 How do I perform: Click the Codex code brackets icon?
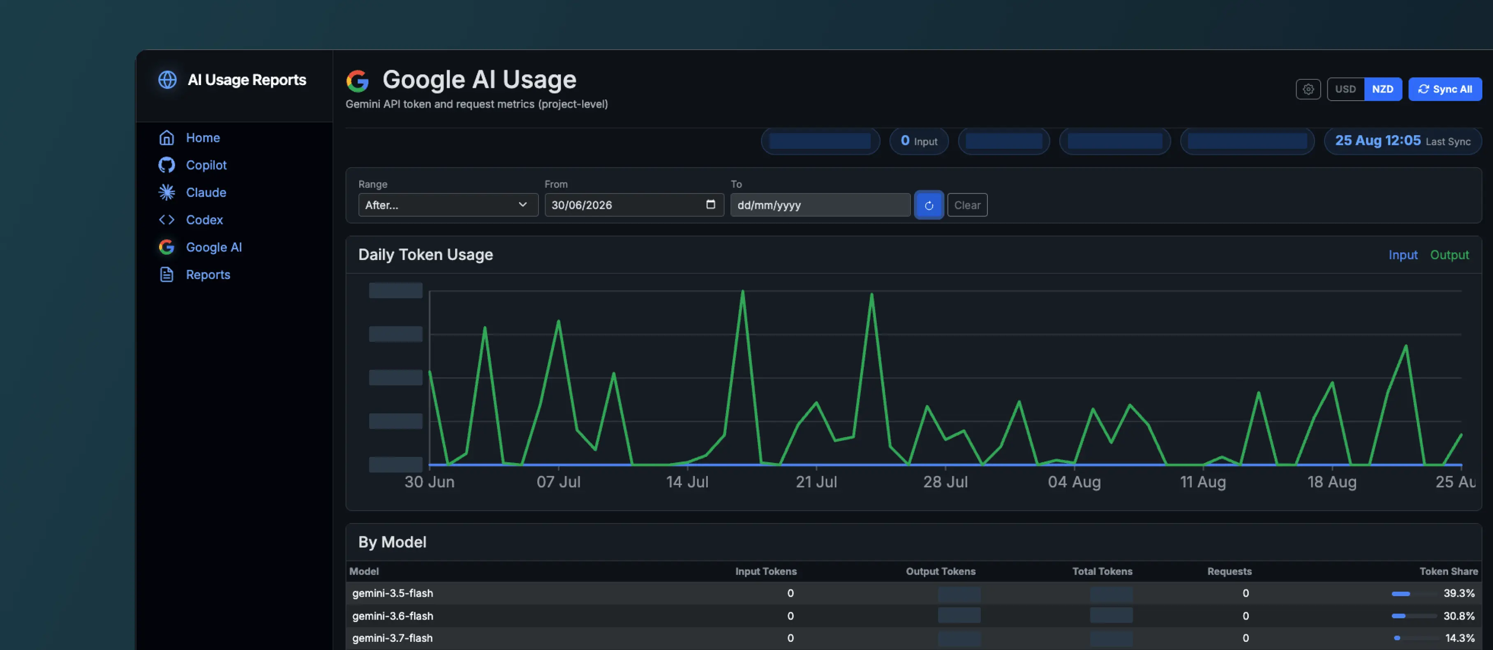click(x=166, y=219)
